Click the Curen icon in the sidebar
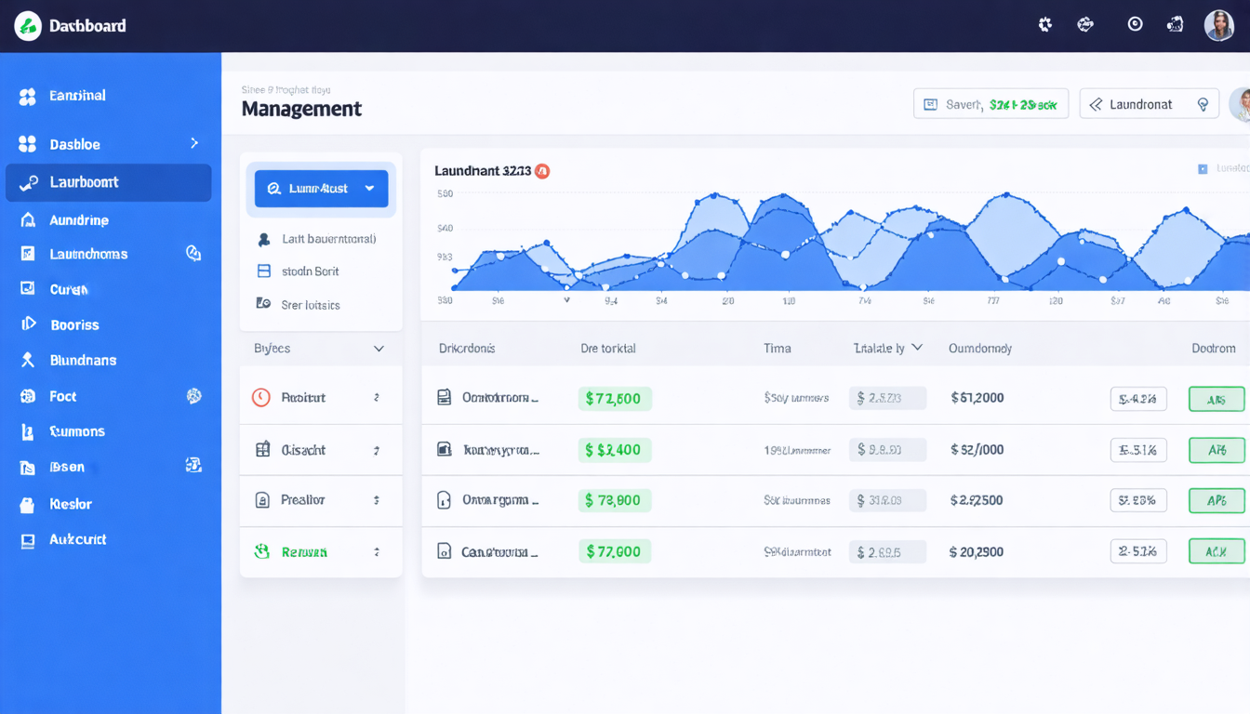The image size is (1250, 714). point(28,289)
